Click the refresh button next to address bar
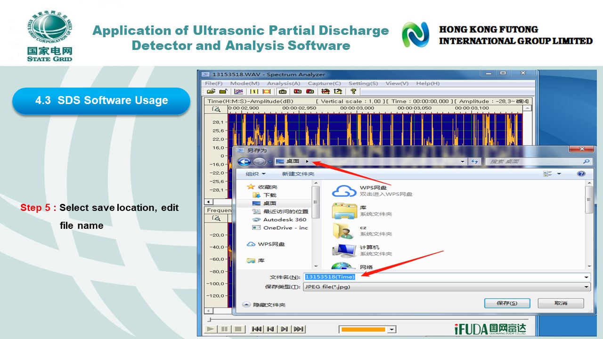 coord(475,161)
